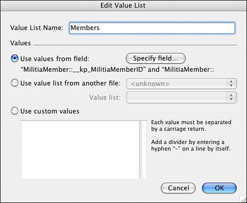The image size is (247, 203).
Task: Select 'Use value list from another file' option
Action: tap(15, 83)
